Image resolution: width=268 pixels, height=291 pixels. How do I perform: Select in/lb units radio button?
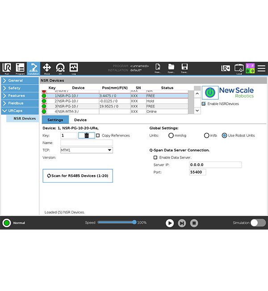[x=206, y=136]
